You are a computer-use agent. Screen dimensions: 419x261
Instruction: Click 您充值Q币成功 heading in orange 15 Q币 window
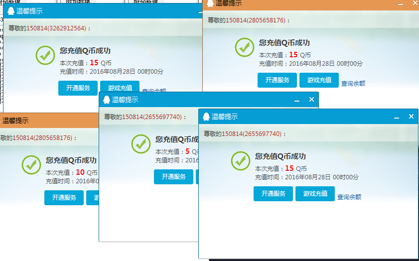tap(284, 43)
